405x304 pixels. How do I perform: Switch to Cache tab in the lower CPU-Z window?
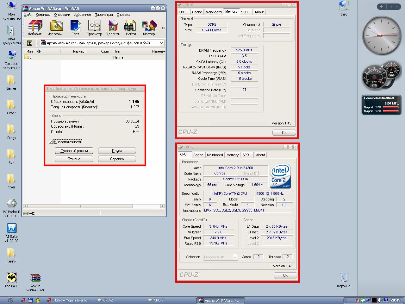[198, 155]
